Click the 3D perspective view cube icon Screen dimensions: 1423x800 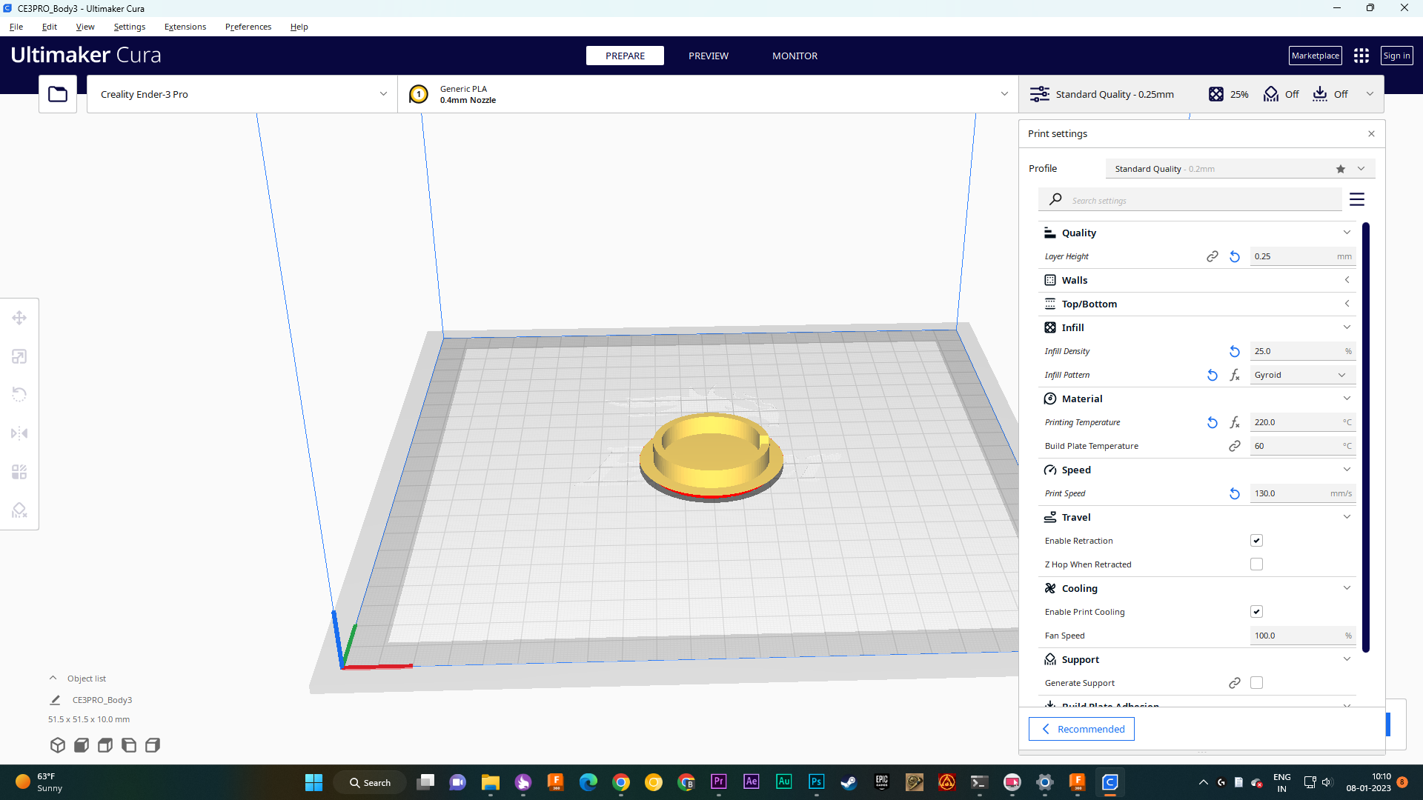(58, 745)
